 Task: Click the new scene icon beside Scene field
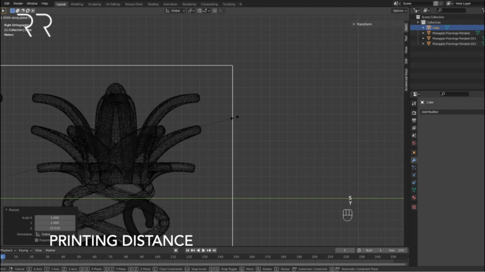436,3
